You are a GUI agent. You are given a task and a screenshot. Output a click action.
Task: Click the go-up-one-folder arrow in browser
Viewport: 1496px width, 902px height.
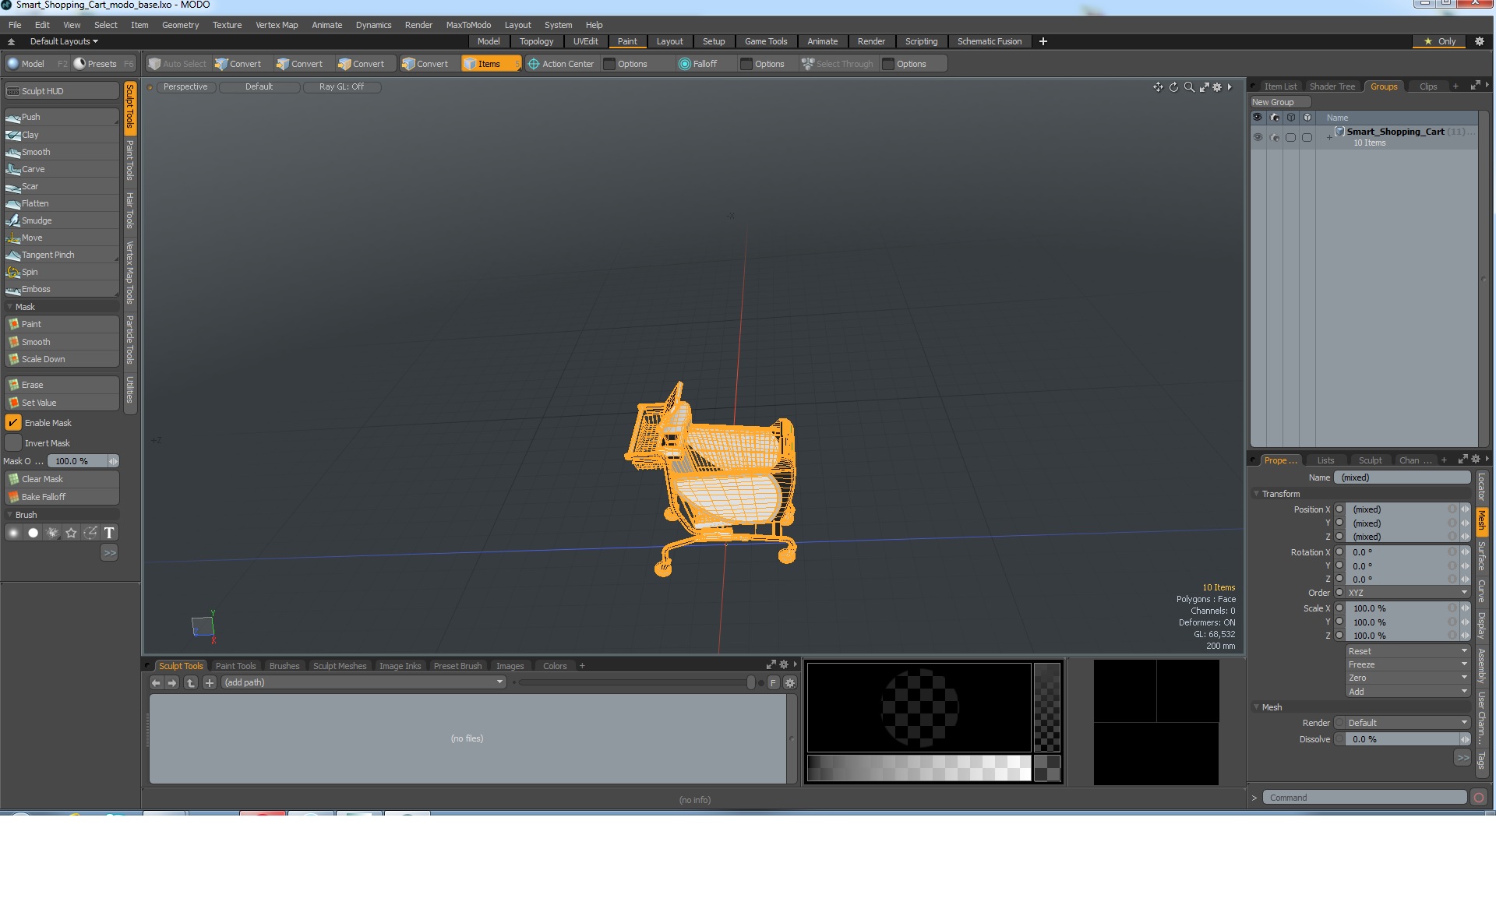[x=190, y=683]
